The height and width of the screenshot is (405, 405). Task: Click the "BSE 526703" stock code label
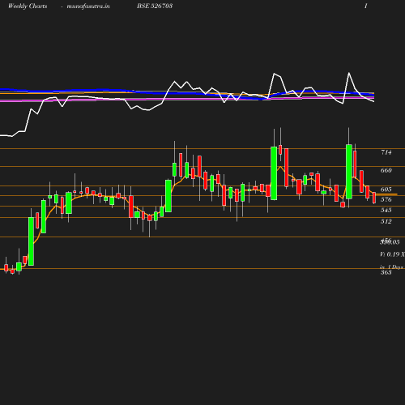[155, 6]
